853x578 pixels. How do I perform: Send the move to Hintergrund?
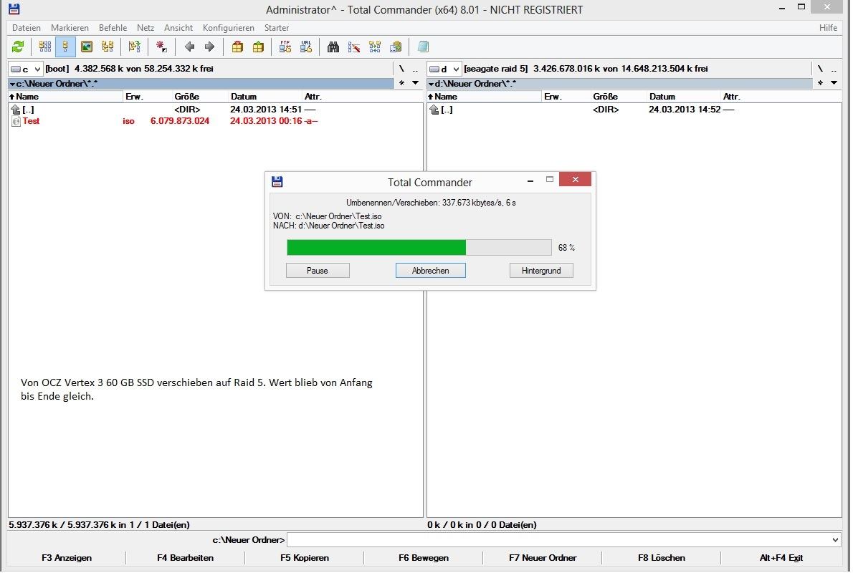pyautogui.click(x=541, y=271)
